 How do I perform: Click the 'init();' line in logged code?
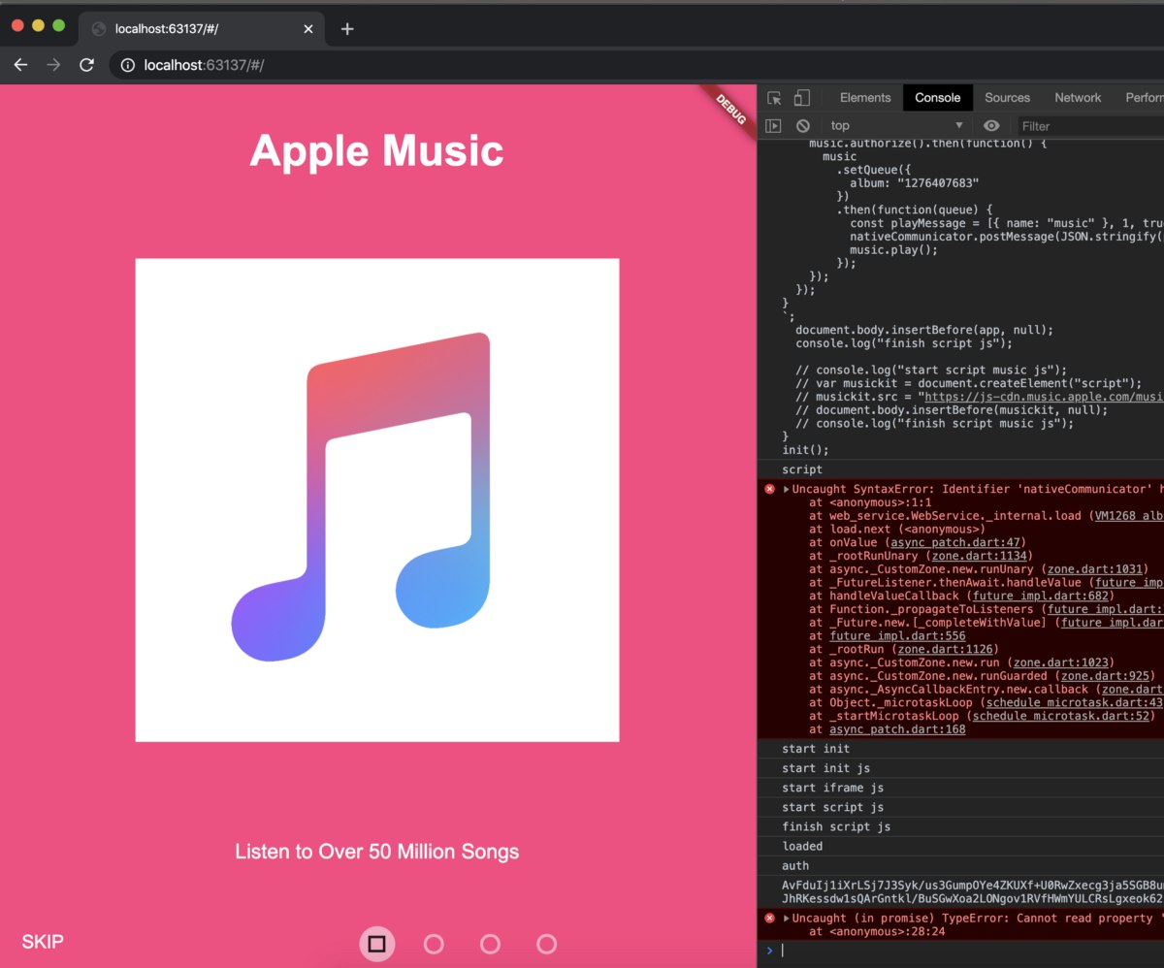806,451
